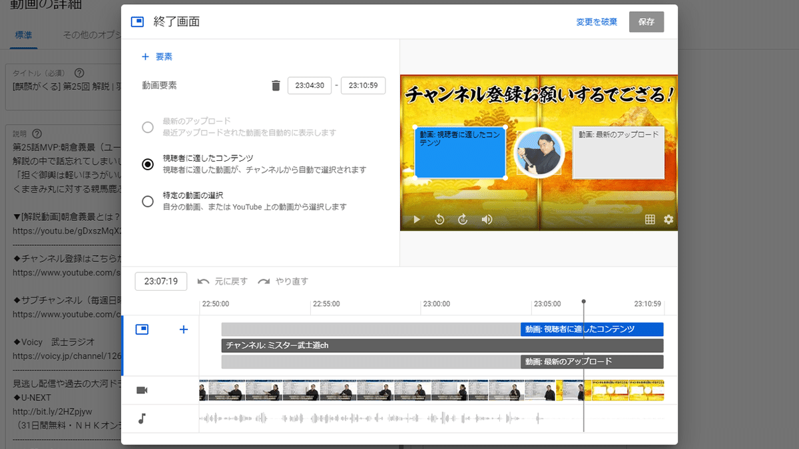Click the plus icon in timeline track header
799x449 pixels.
pyautogui.click(x=184, y=329)
